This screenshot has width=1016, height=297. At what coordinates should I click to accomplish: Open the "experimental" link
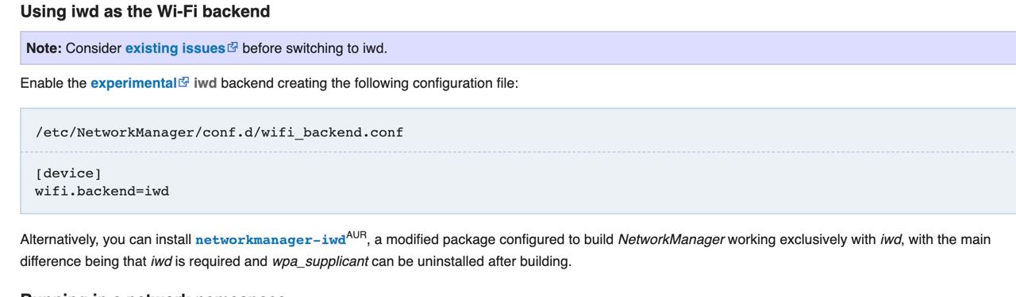pos(133,82)
